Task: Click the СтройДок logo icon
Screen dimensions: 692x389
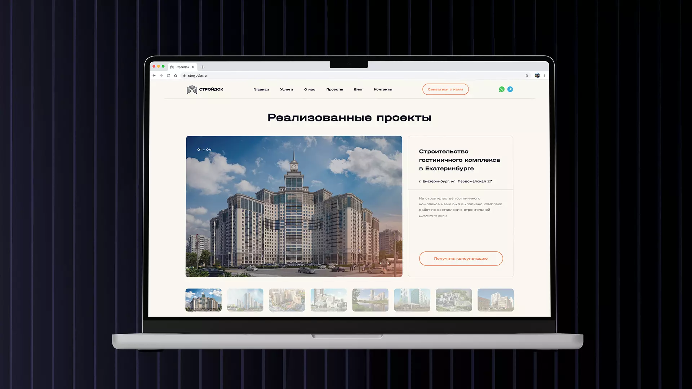Action: 192,89
